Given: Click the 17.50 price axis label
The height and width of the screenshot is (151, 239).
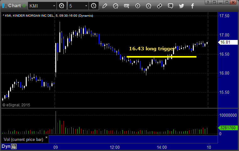Looking at the screenshot, I should point(224,16).
